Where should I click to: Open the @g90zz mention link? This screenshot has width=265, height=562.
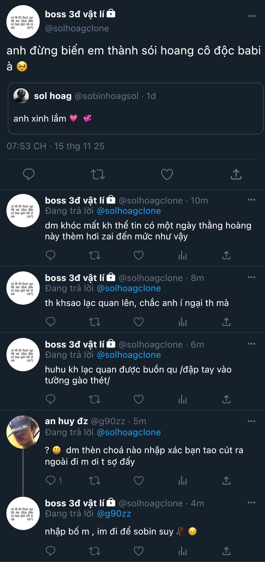(x=114, y=514)
